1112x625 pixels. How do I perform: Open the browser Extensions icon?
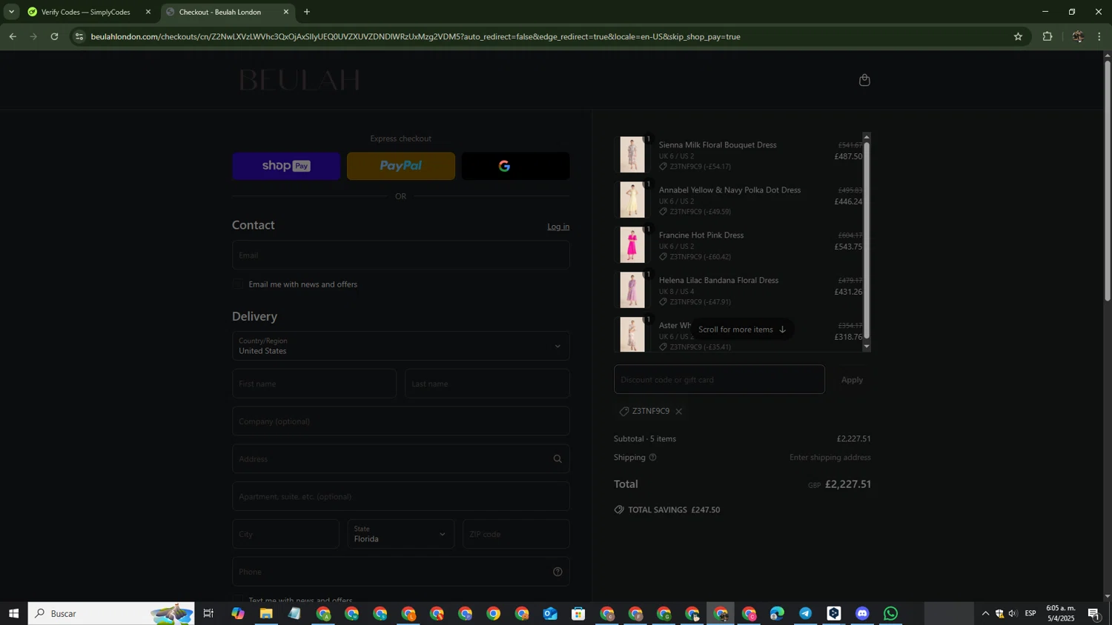pyautogui.click(x=1048, y=36)
